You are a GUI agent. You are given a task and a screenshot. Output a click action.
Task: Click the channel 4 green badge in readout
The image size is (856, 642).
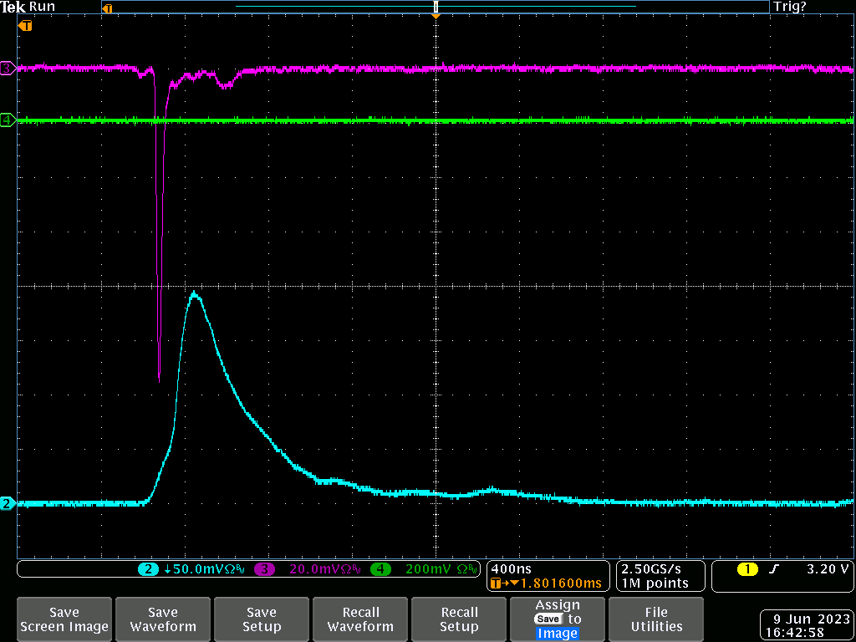pos(380,569)
